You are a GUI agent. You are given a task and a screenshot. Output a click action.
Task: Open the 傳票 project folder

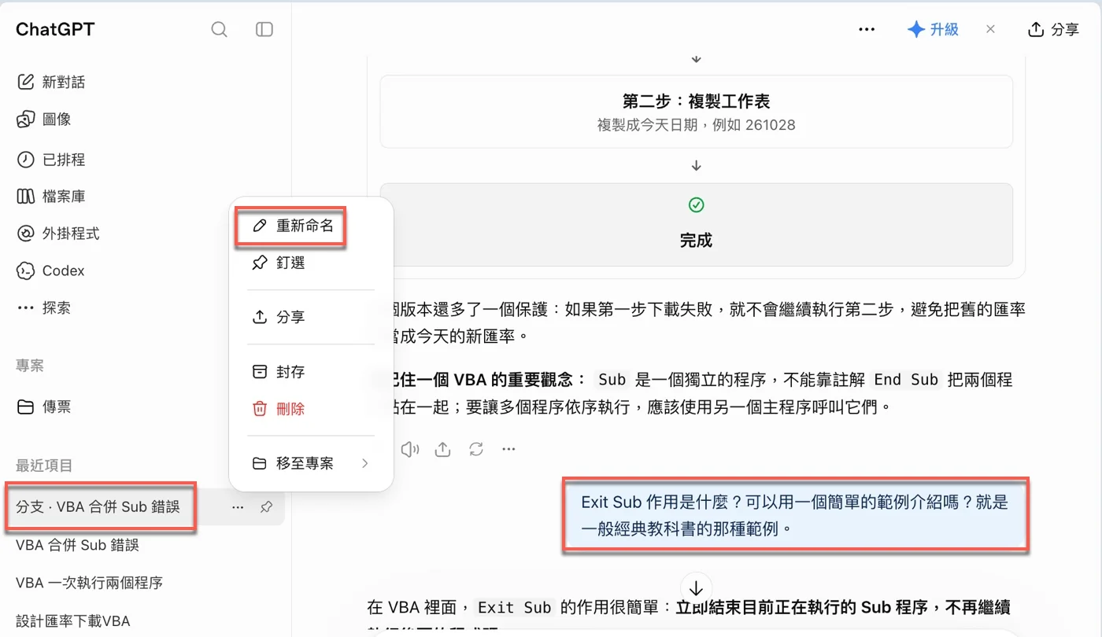coord(44,407)
